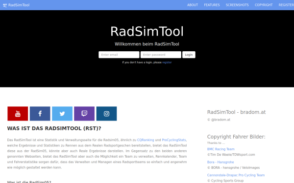
Task: Click '© Cycling Sports Group' credit
Action: (225, 181)
